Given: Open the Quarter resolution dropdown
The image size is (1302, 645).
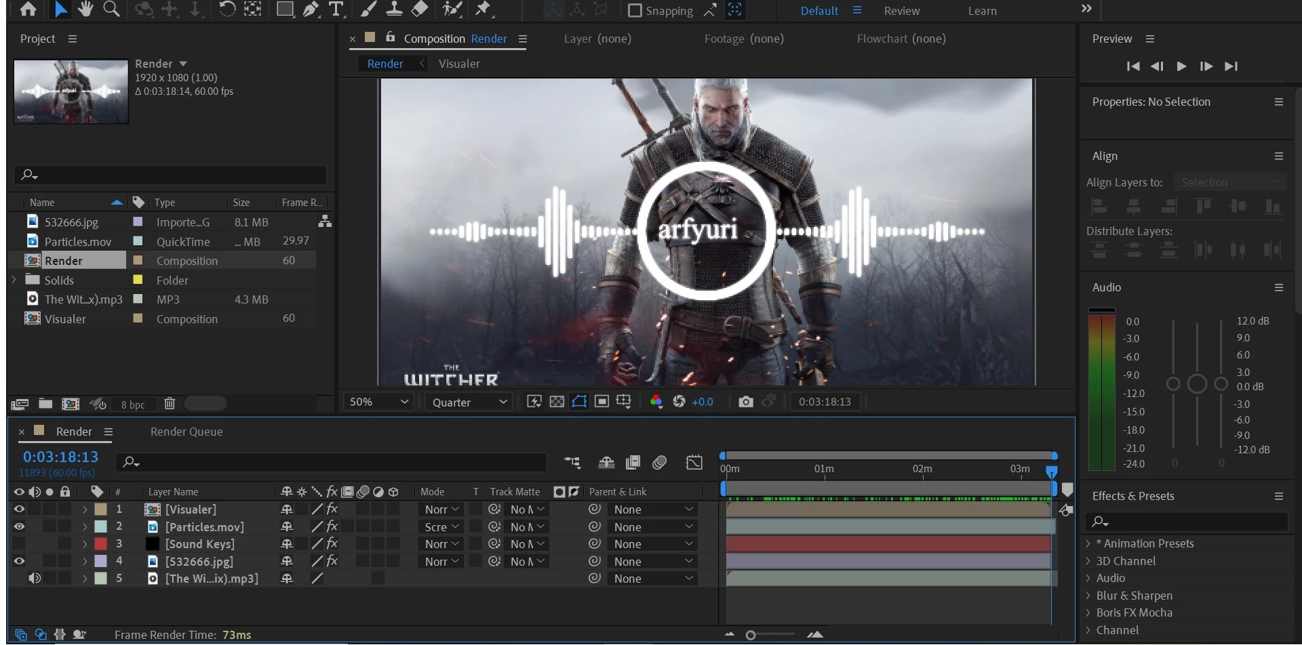Looking at the screenshot, I should [x=469, y=402].
